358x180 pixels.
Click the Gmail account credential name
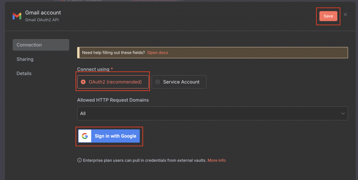[43, 13]
